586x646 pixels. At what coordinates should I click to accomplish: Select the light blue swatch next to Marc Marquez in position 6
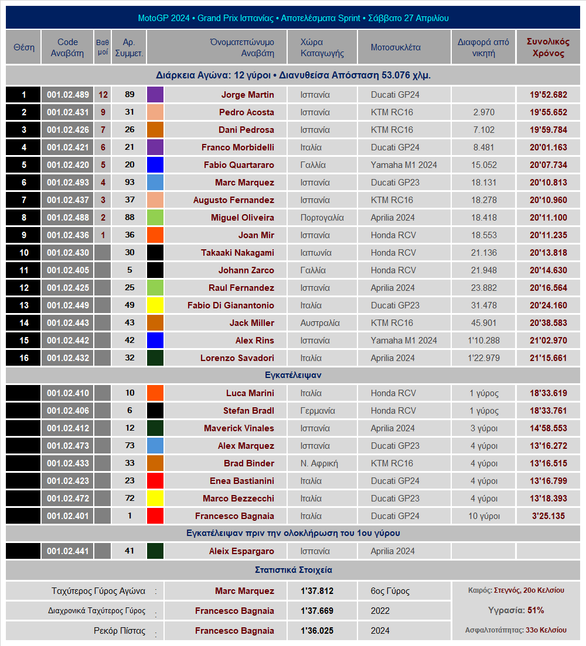(x=155, y=183)
